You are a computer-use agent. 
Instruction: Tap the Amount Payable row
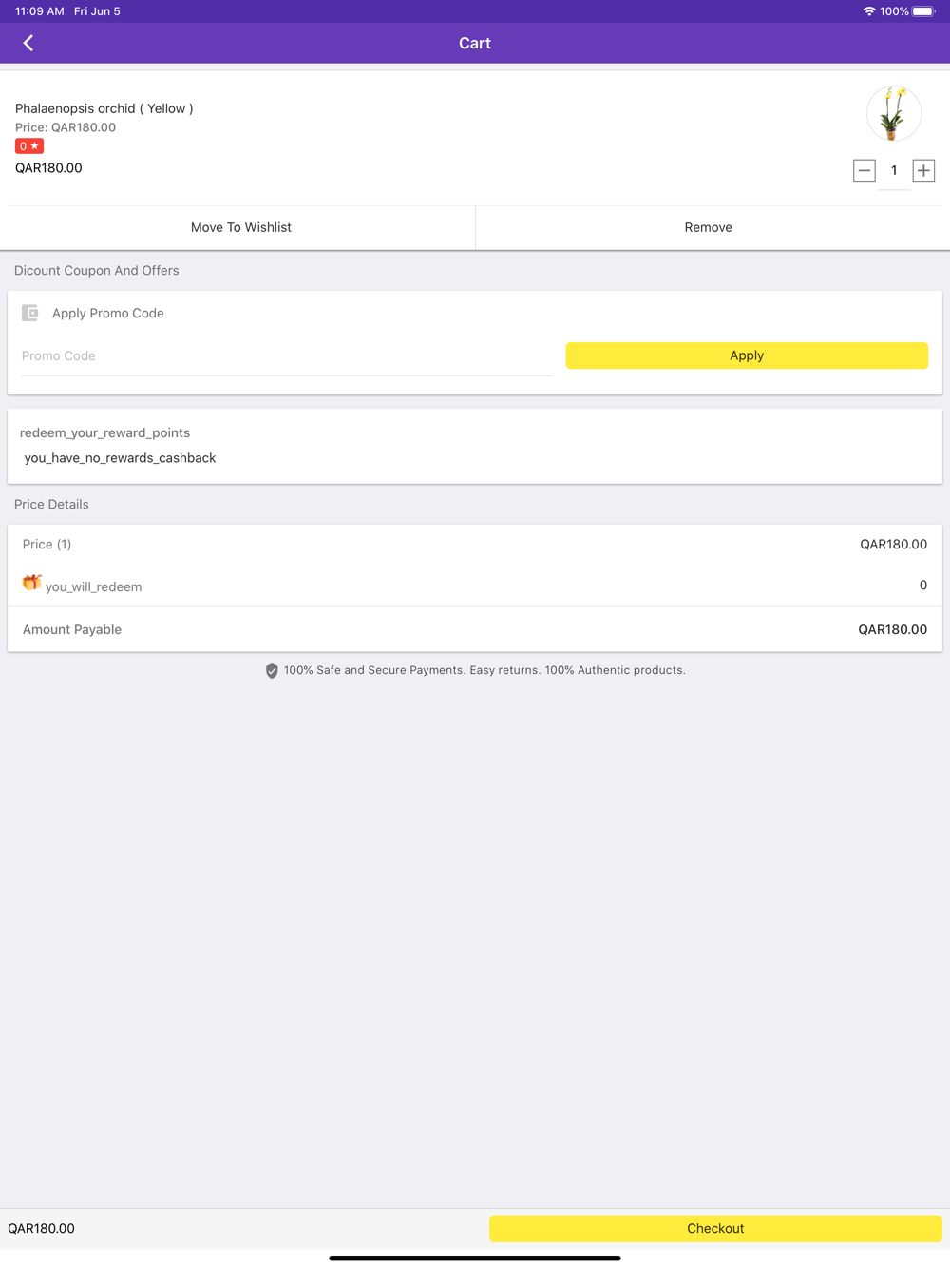(475, 629)
